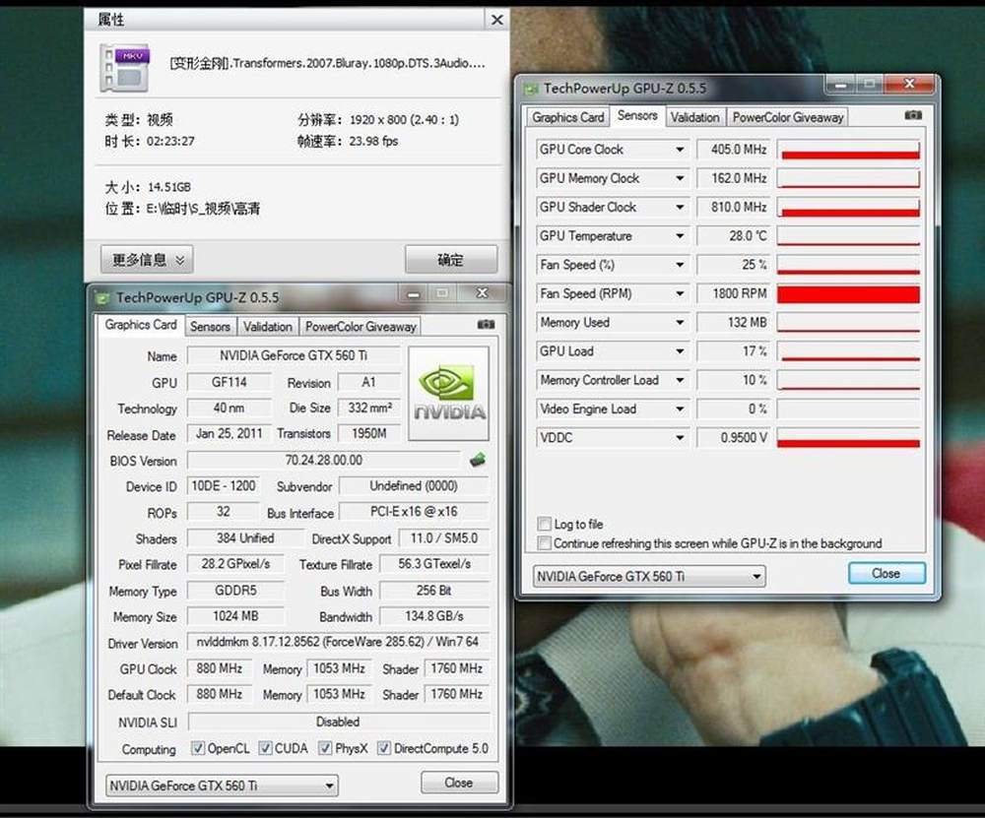Open Validation tab in left GPU-Z window
This screenshot has height=818, width=985.
268,327
